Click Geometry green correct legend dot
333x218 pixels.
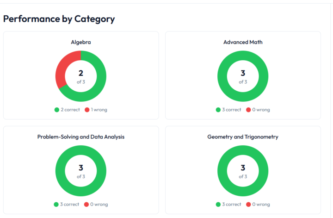pos(218,204)
